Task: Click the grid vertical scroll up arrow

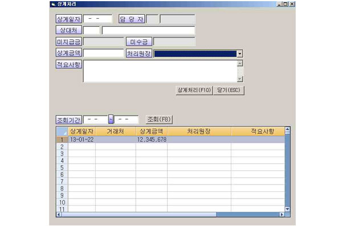Action: coord(287,129)
